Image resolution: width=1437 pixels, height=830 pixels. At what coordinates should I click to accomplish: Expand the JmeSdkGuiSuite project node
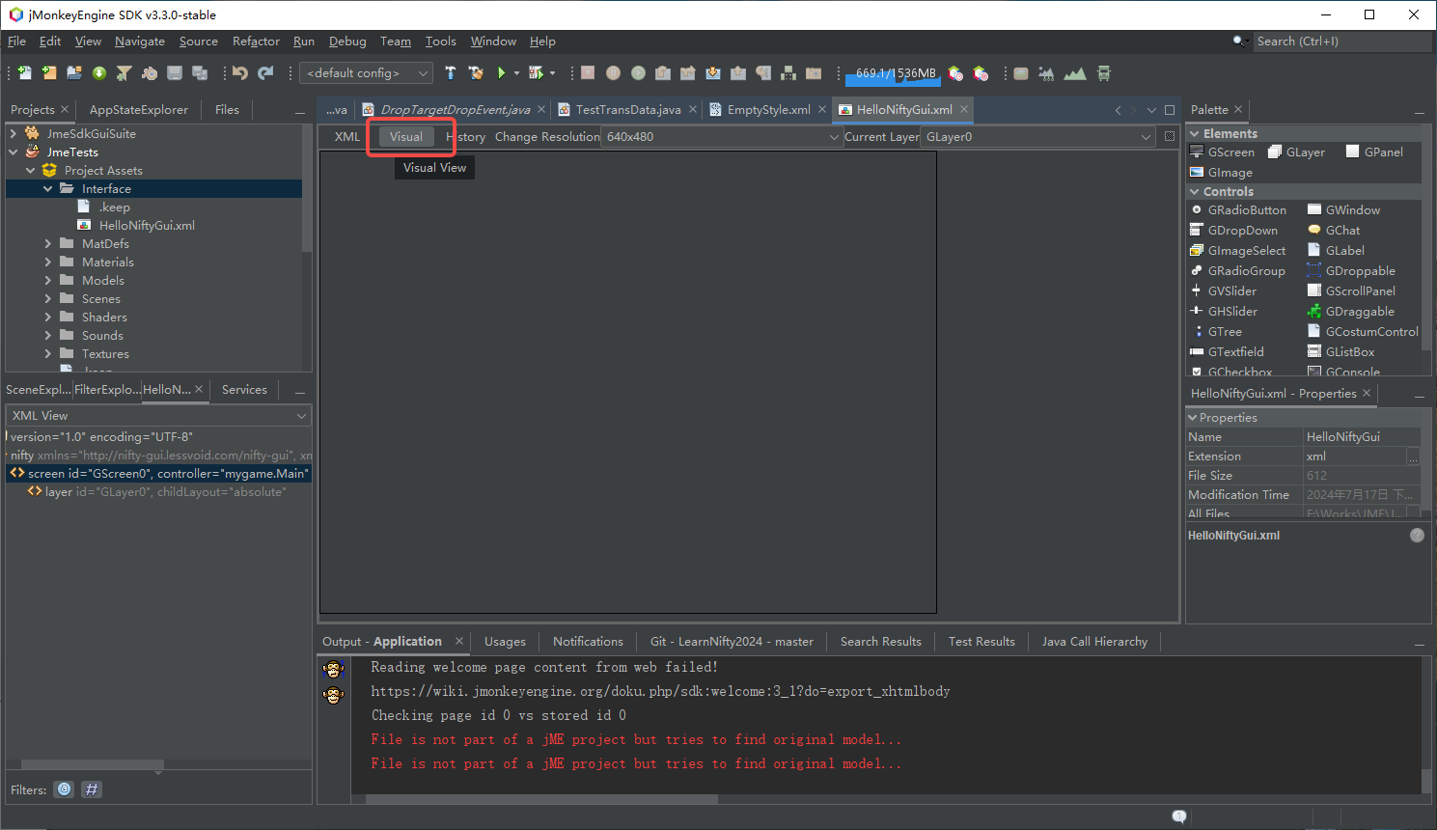click(14, 134)
